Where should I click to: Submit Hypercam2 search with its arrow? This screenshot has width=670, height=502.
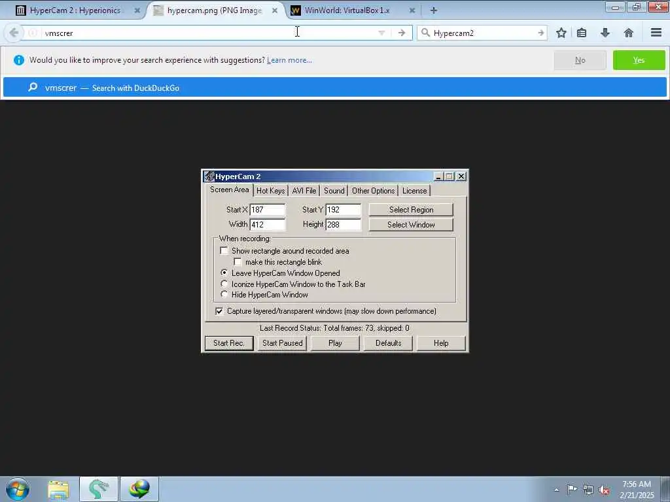tap(540, 33)
